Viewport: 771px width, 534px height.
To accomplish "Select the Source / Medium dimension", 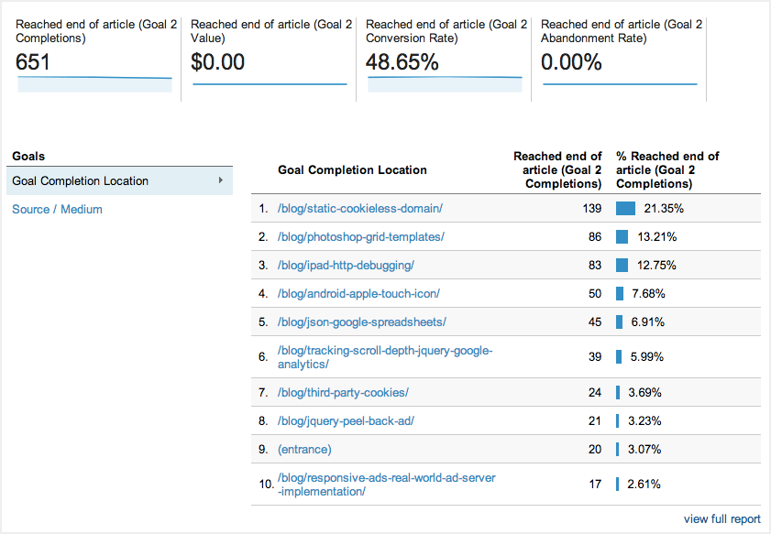I will tap(57, 210).
